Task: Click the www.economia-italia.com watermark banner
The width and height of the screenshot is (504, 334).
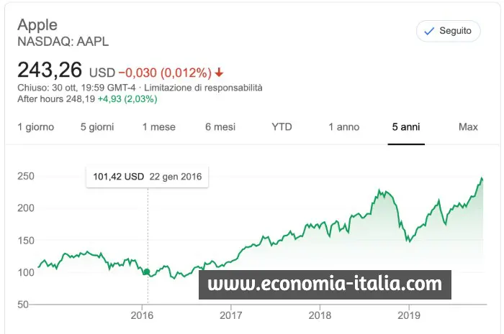Action: (x=325, y=284)
